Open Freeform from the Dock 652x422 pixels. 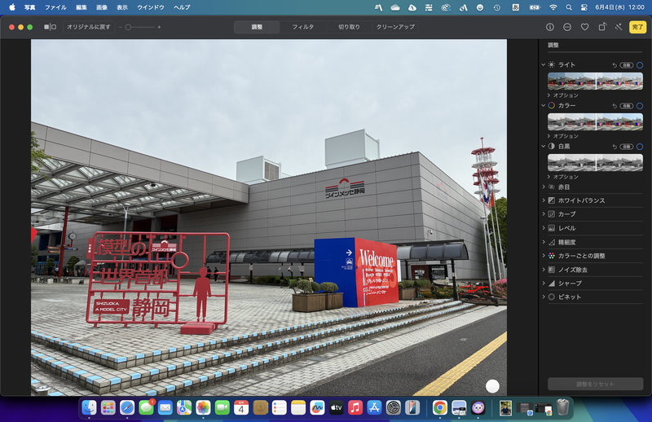pyautogui.click(x=317, y=408)
